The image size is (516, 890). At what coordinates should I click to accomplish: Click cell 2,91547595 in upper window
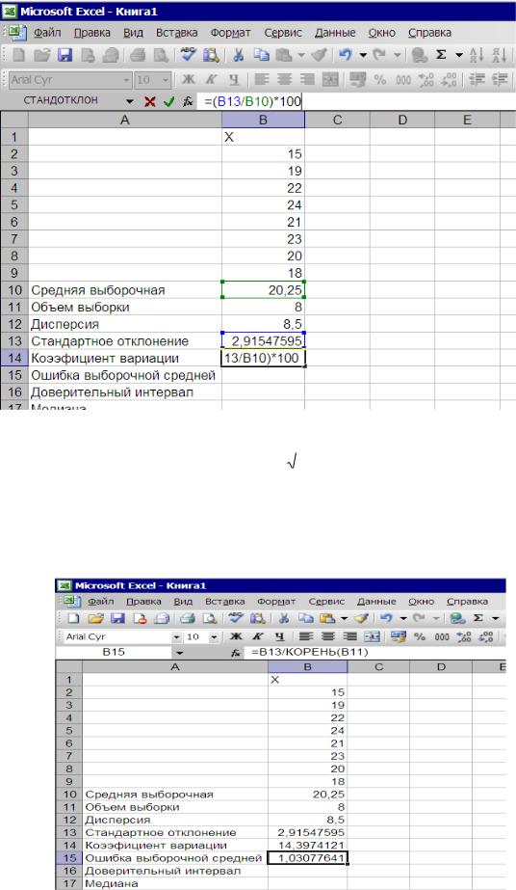pyautogui.click(x=264, y=341)
